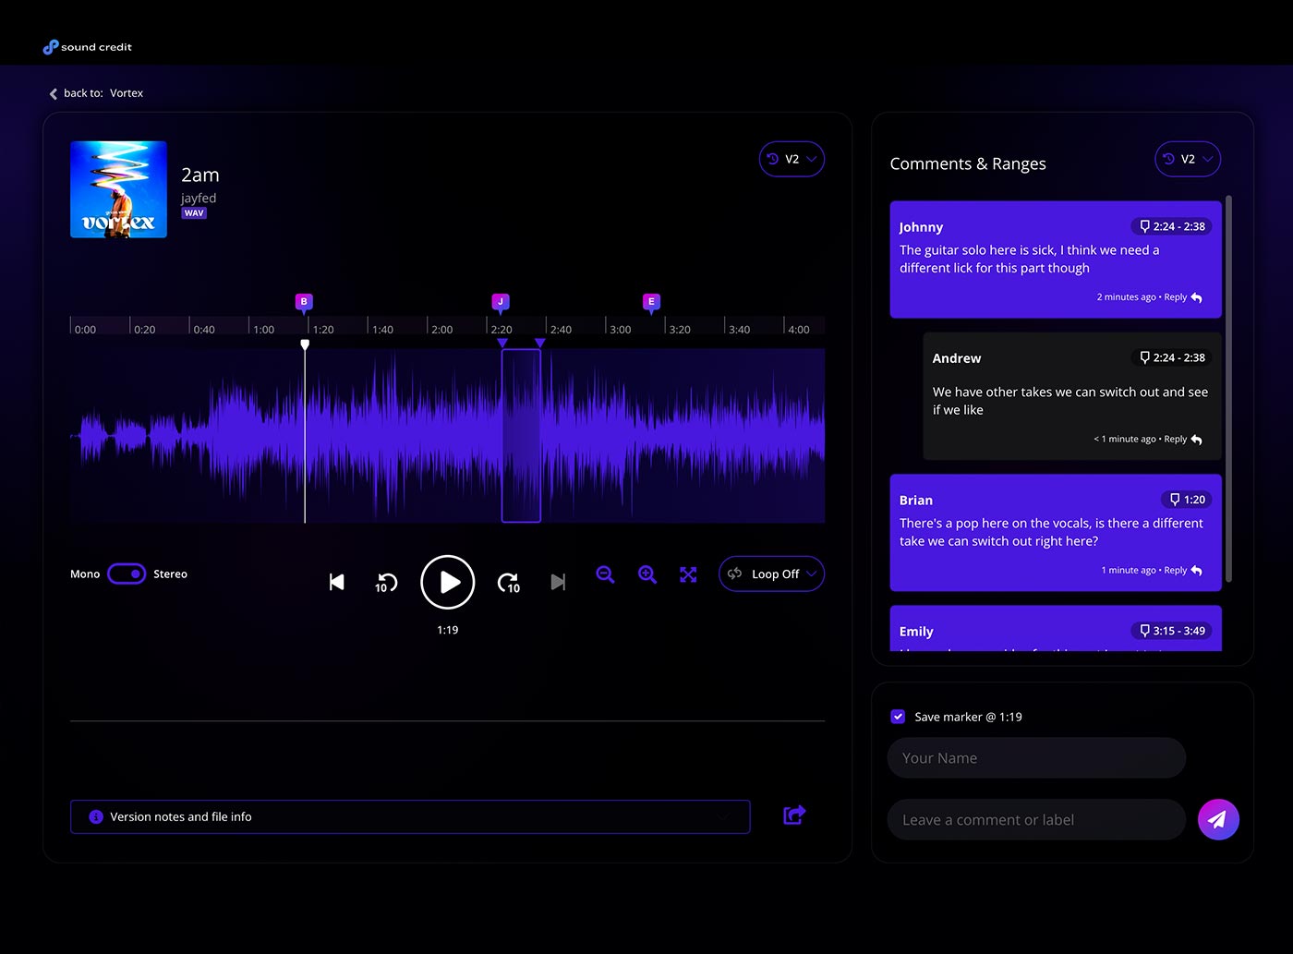Click the Stereo label
This screenshot has height=954, width=1293.
click(170, 574)
